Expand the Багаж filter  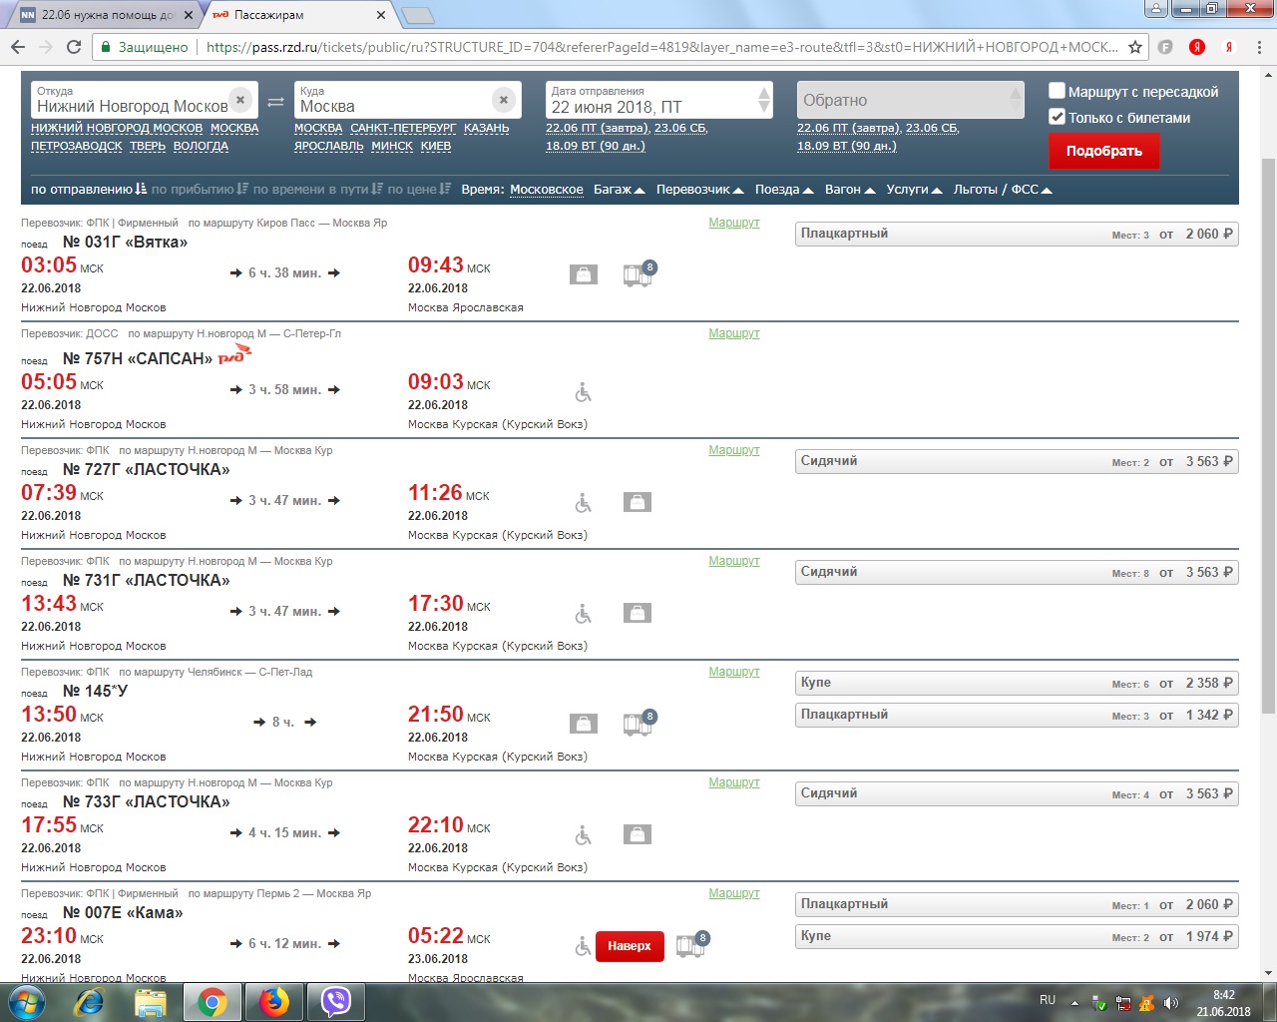pyautogui.click(x=619, y=190)
